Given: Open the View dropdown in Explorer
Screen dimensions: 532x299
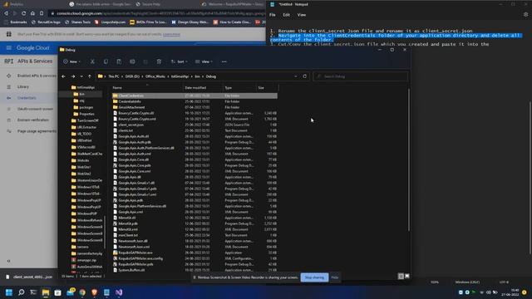Looking at the screenshot, I should [204, 61].
